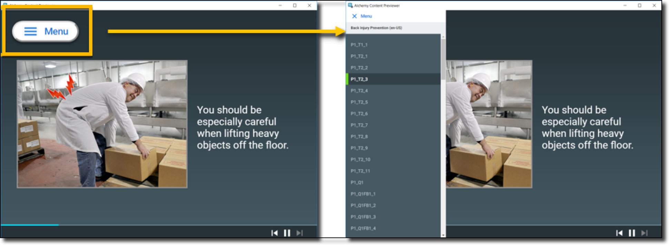Pause playback in the right previewer window
The width and height of the screenshot is (669, 245).
pyautogui.click(x=632, y=233)
